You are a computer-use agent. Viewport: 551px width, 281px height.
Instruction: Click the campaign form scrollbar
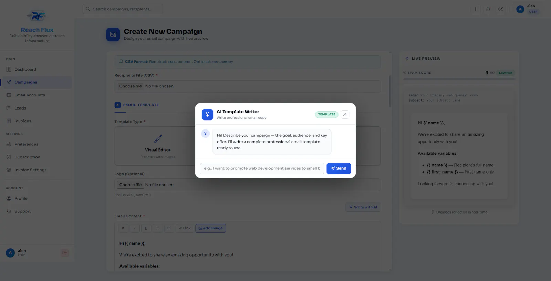pyautogui.click(x=390, y=91)
